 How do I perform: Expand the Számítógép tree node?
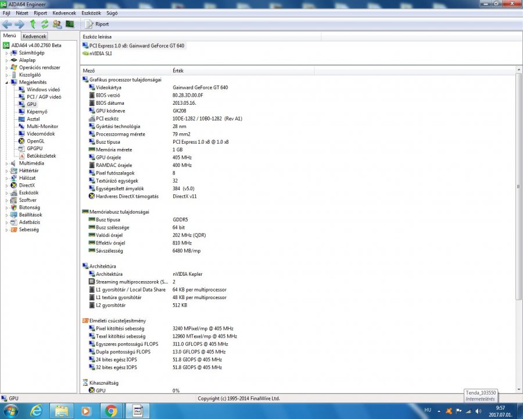coord(6,53)
